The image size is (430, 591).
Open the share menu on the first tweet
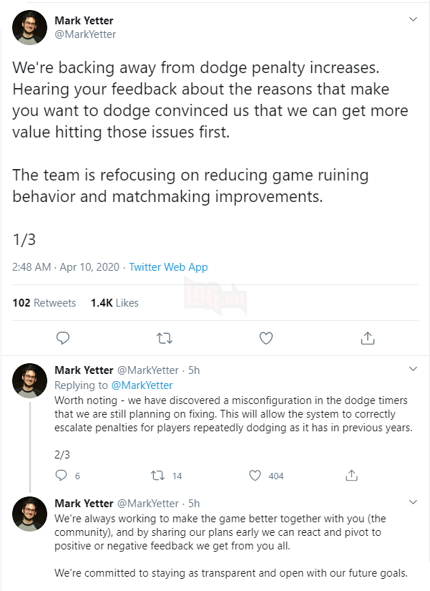367,337
